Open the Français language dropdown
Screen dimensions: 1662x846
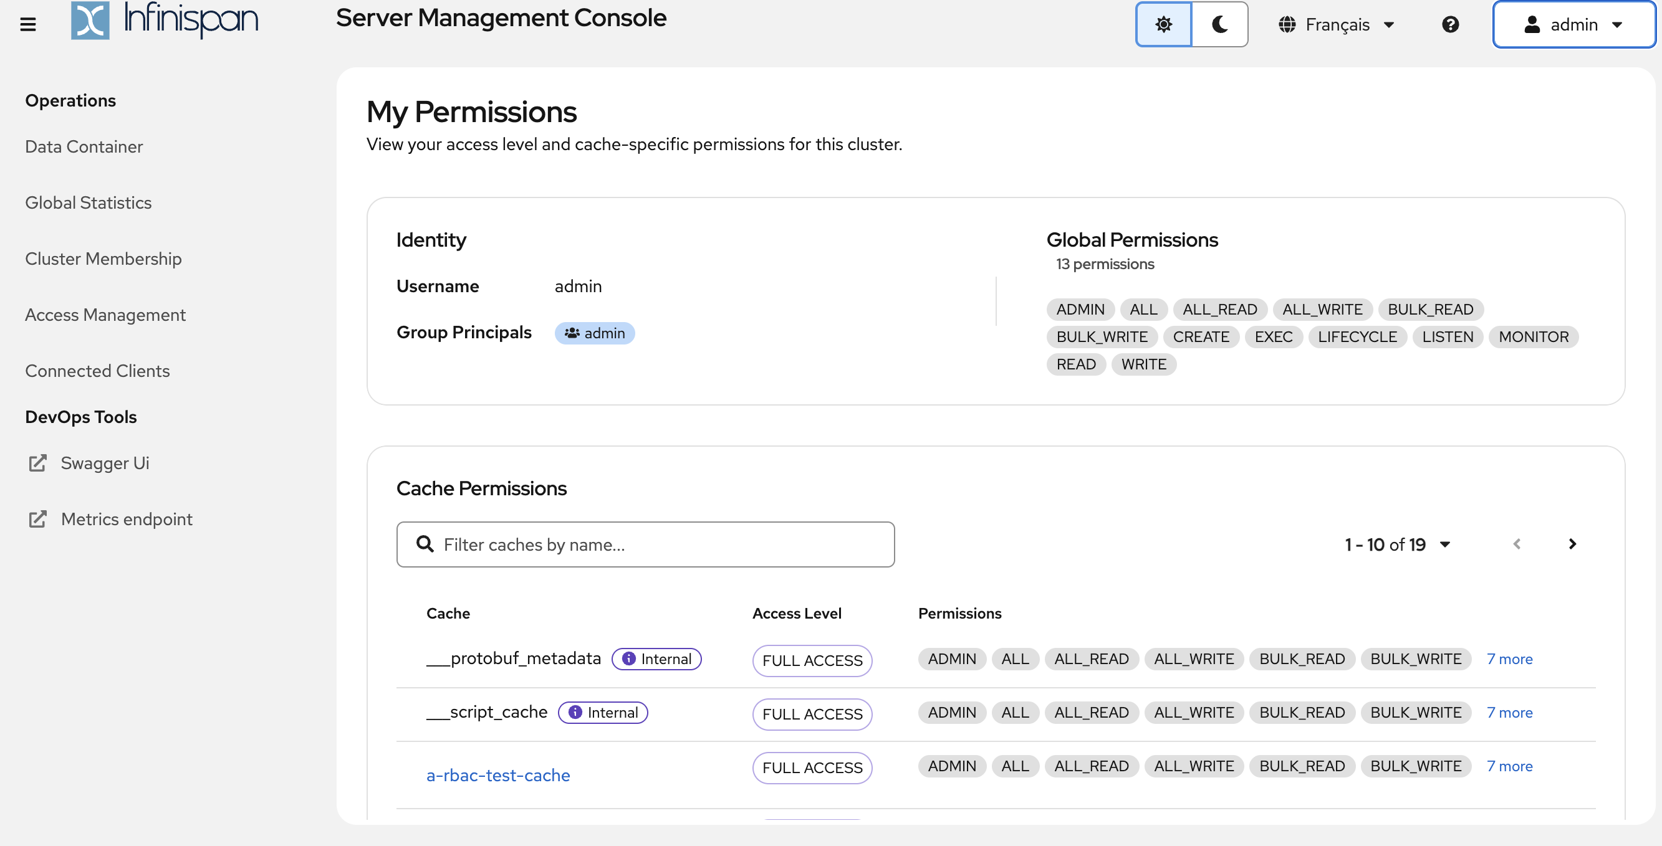pyautogui.click(x=1337, y=24)
